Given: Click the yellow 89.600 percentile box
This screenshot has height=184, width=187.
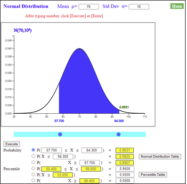Looking at the screenshot, I should (x=91, y=169).
